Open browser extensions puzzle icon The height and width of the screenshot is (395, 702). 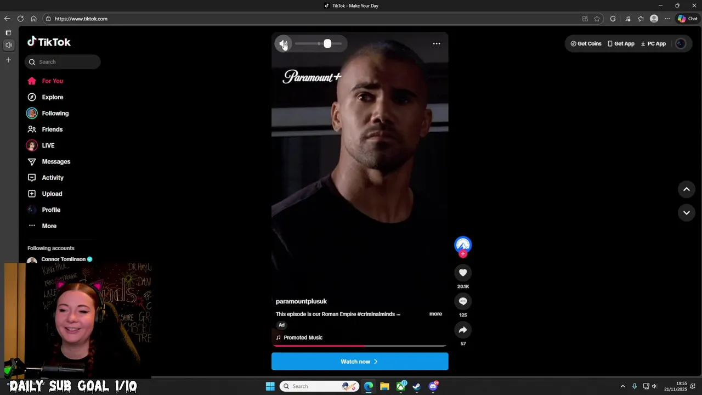pos(613,19)
